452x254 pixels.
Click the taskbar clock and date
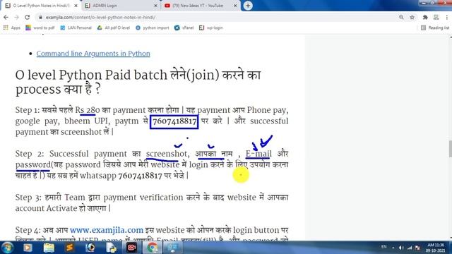tap(436, 248)
